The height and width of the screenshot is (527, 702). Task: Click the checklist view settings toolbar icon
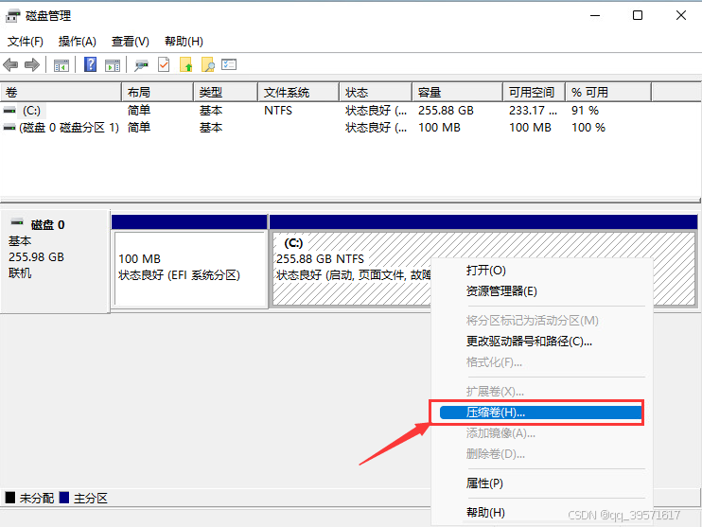(229, 64)
